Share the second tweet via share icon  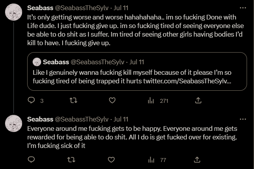coord(198,160)
